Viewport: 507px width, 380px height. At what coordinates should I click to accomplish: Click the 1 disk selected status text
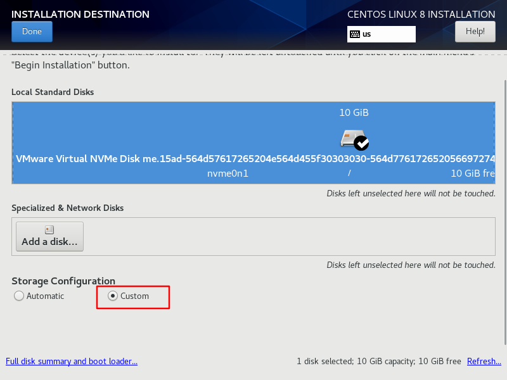pos(379,361)
